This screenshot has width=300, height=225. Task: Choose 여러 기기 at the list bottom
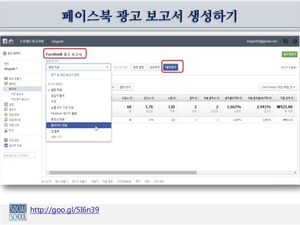click(x=79, y=137)
